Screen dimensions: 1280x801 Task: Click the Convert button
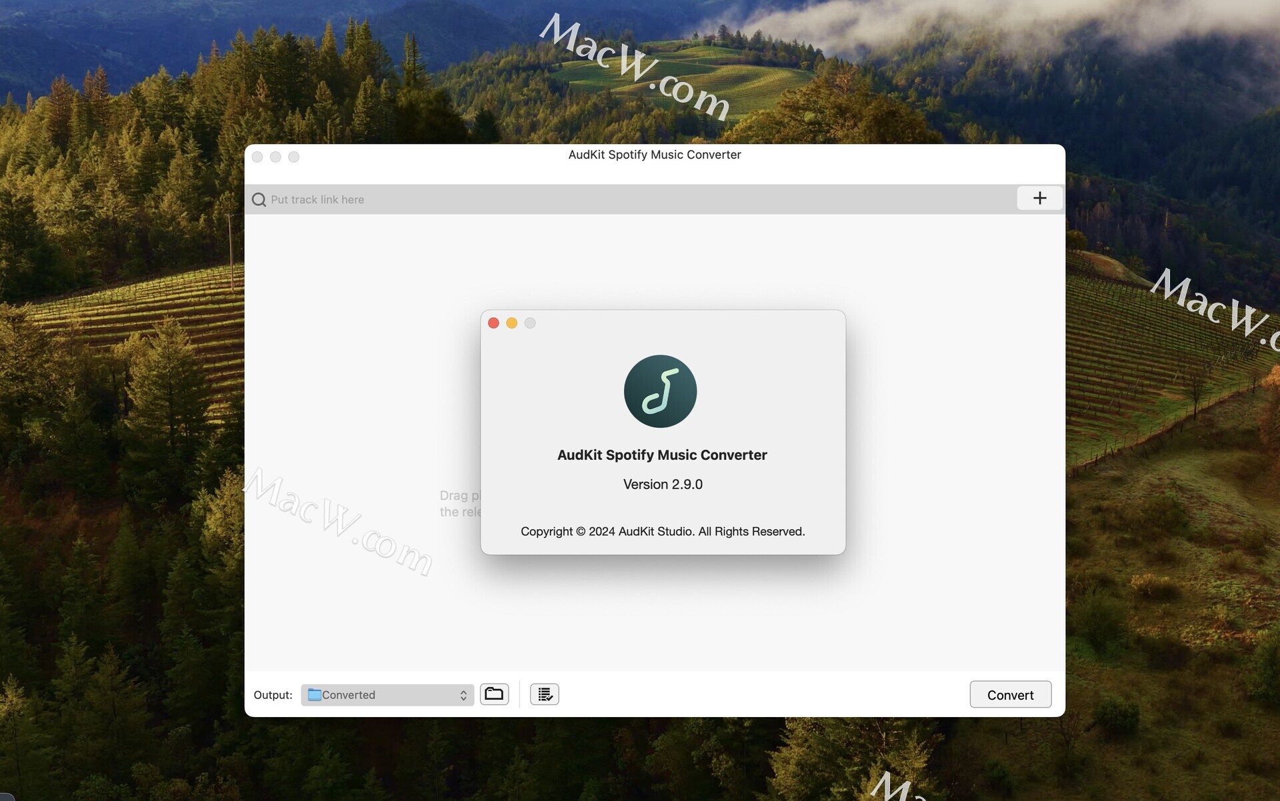[x=1010, y=694]
